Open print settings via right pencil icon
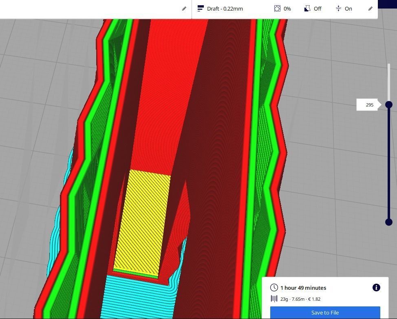This screenshot has height=319, width=397. pyautogui.click(x=370, y=9)
